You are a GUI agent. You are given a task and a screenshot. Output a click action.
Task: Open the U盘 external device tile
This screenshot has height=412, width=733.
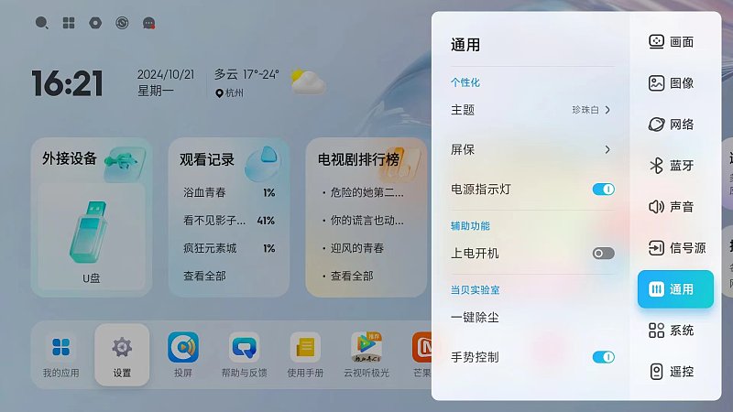(x=92, y=236)
